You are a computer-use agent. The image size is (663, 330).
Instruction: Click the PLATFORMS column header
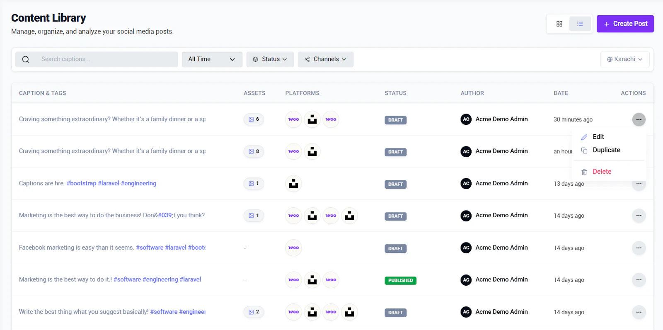click(x=302, y=93)
